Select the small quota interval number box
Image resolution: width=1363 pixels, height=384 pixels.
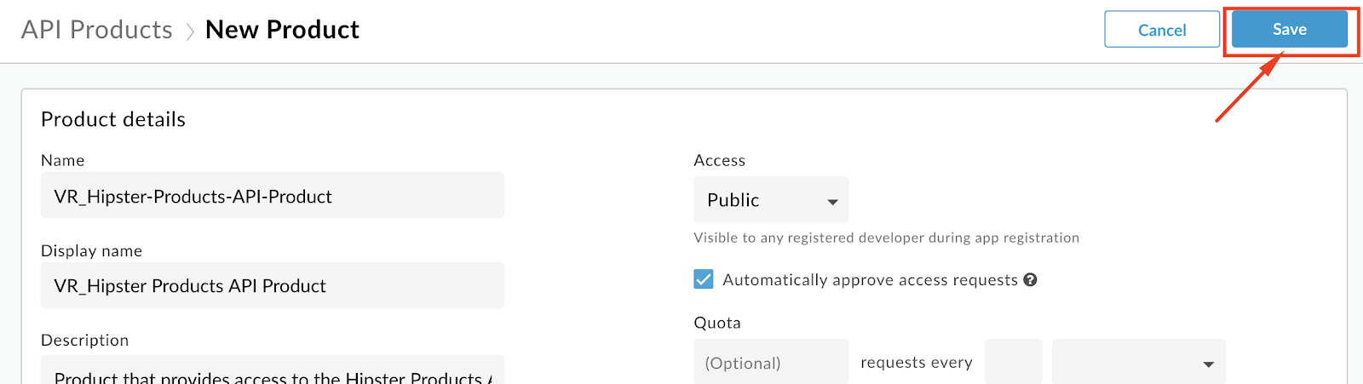(x=1014, y=363)
